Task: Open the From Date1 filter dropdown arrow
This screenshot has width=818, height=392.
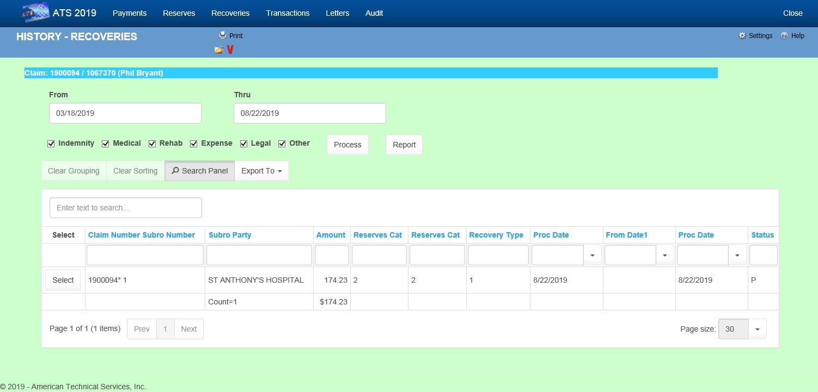Action: coord(664,255)
